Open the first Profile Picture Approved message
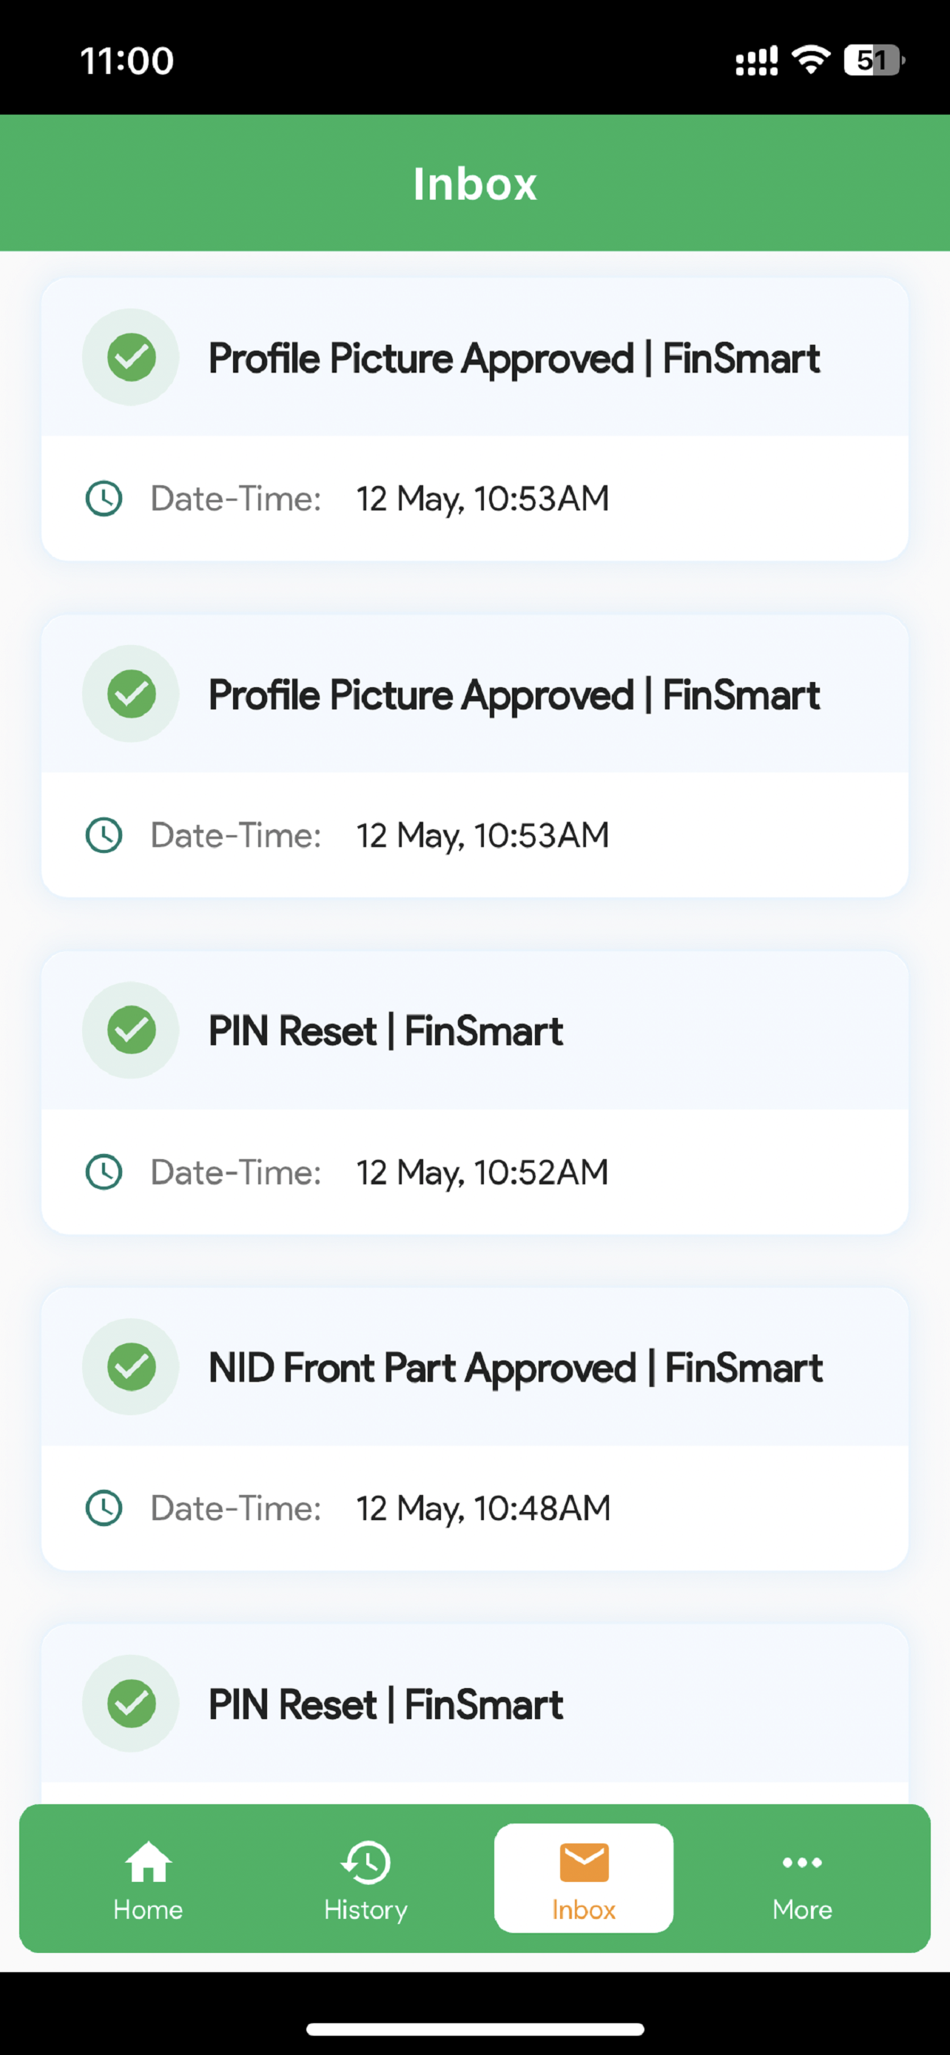Image resolution: width=950 pixels, height=2055 pixels. [474, 419]
